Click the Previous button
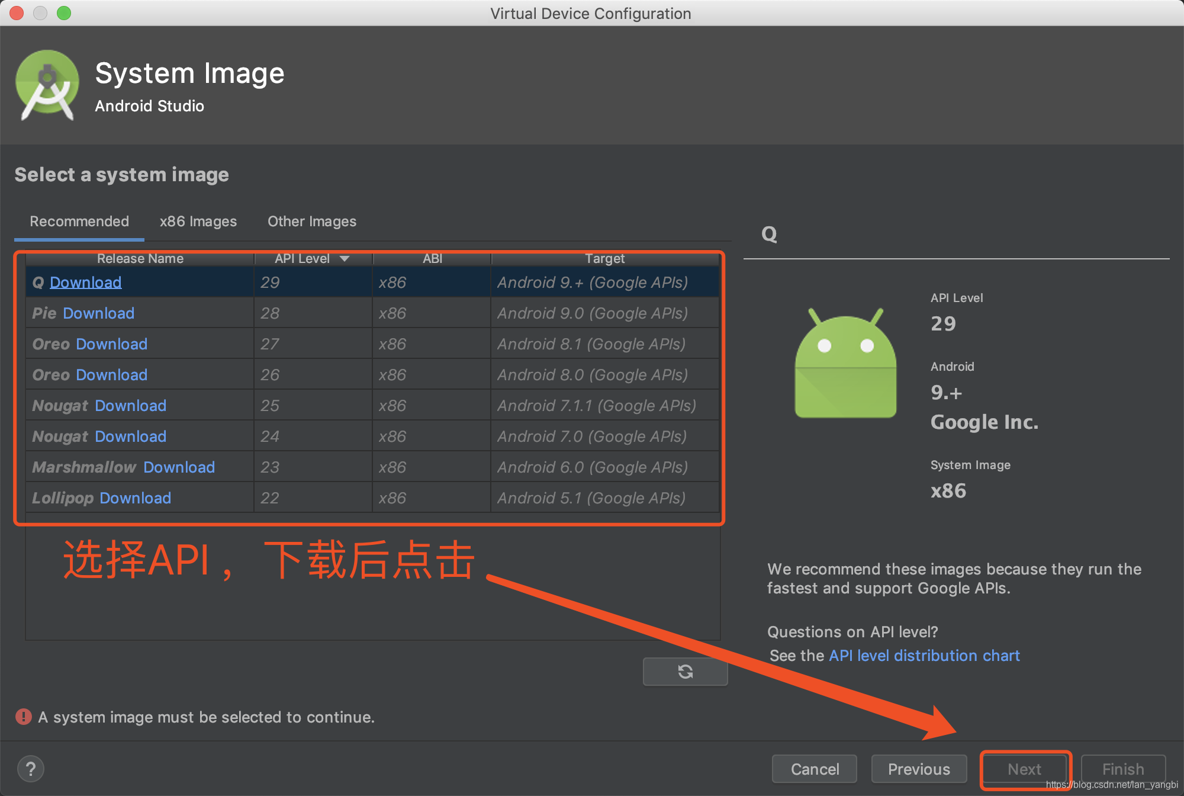This screenshot has height=796, width=1184. (x=919, y=769)
